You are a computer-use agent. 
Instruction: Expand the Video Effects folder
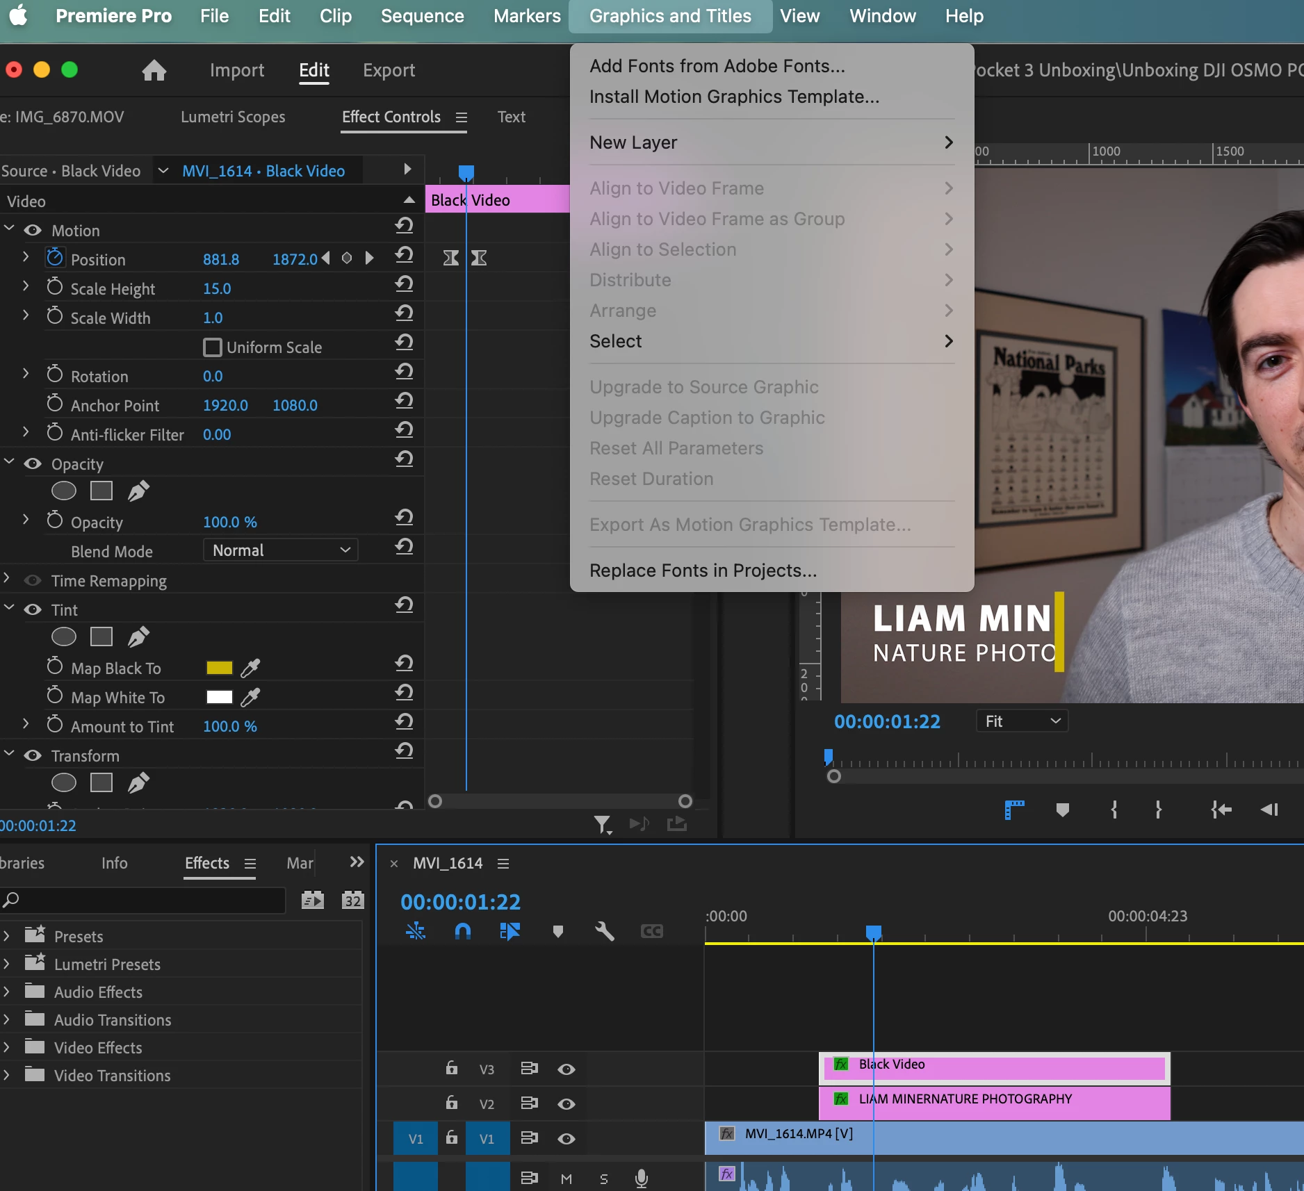pos(6,1047)
